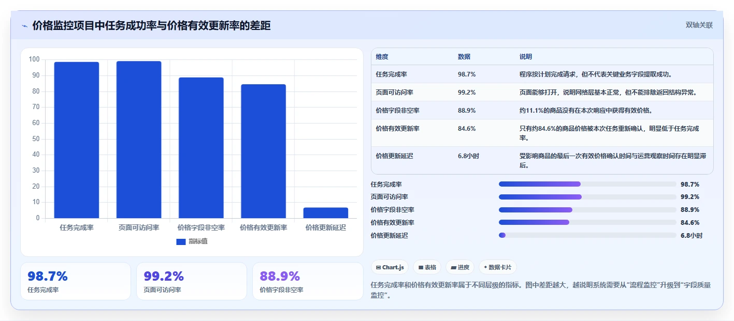Click the 价格有效更新率 bar in the chart
Image resolution: width=734 pixels, height=321 pixels.
(263, 151)
